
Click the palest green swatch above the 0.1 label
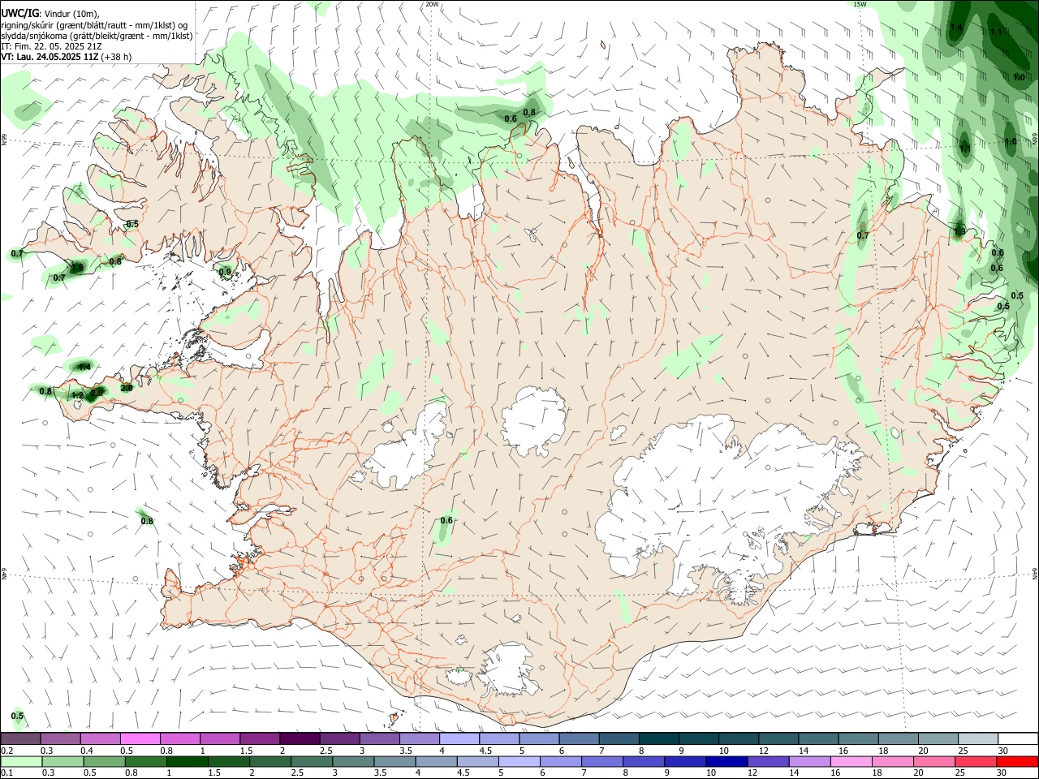tap(21, 761)
